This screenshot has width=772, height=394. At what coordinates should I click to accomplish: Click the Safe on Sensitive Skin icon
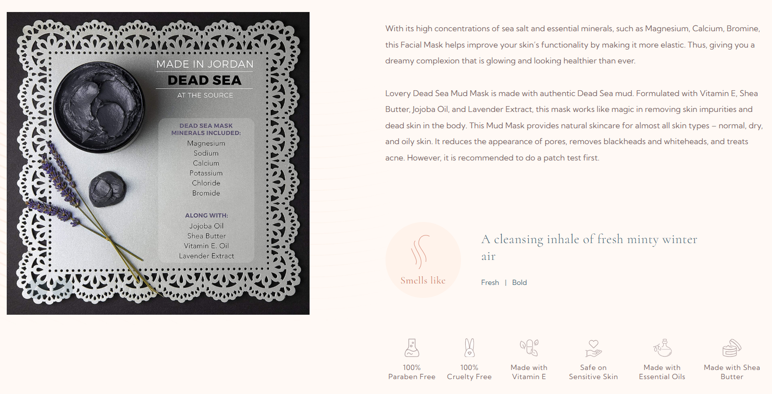click(593, 348)
